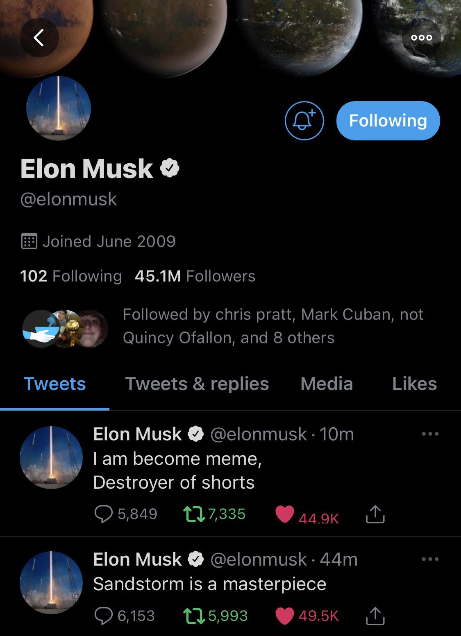Open Elon Musk's profile picture
Image resolution: width=461 pixels, height=636 pixels.
pos(58,108)
